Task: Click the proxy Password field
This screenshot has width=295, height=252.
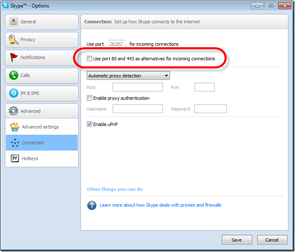Action: click(x=211, y=109)
